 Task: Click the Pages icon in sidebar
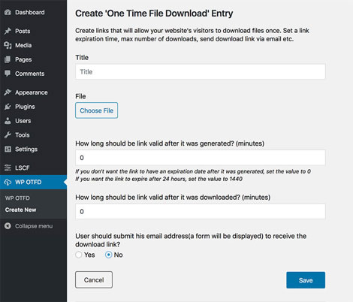tap(8, 59)
